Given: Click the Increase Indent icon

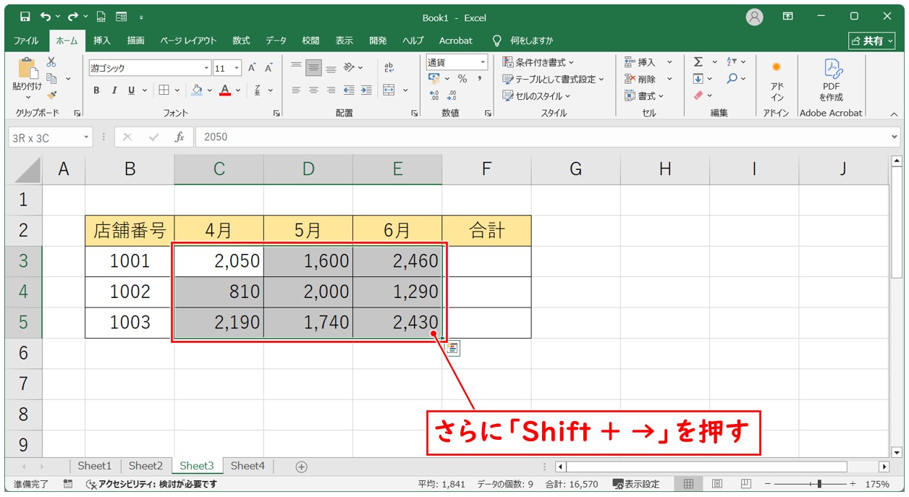Looking at the screenshot, I should (366, 90).
